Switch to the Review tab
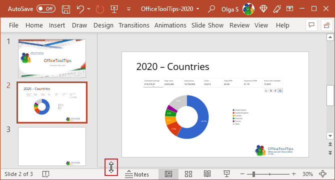This screenshot has height=180, width=335. (239, 25)
